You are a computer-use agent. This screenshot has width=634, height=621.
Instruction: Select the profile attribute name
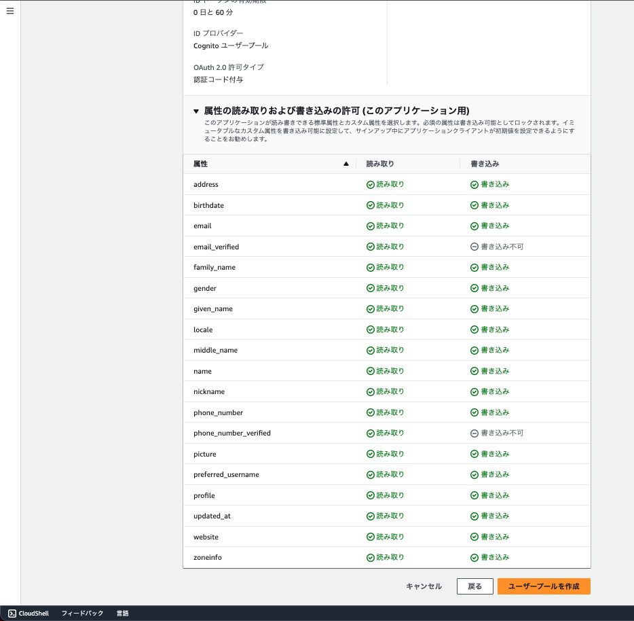pyautogui.click(x=204, y=495)
